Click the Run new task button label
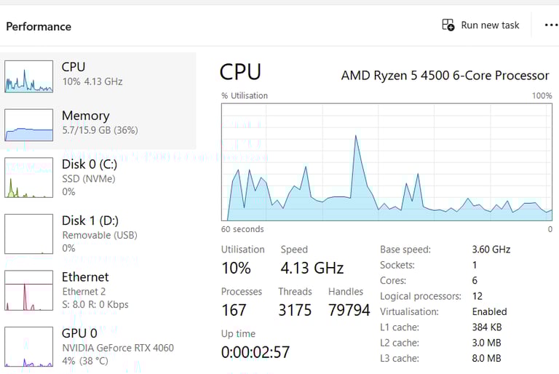559x374 pixels. pyautogui.click(x=490, y=25)
